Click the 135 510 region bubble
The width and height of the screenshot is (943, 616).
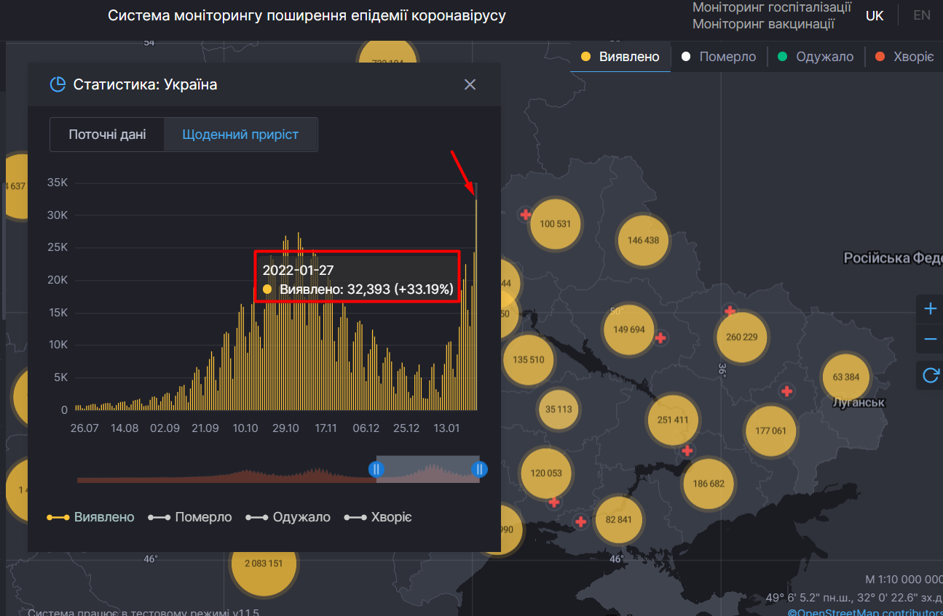pyautogui.click(x=529, y=360)
